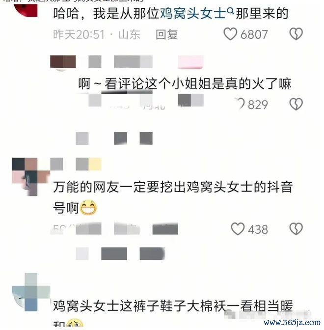Image resolution: width=324 pixels, height=330 pixels.
Task: Open blue-gray pixelated avatar of bottom commenter
Action: 31,292
